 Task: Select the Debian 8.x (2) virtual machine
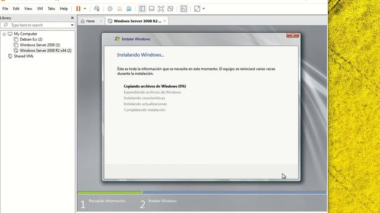pyautogui.click(x=31, y=40)
